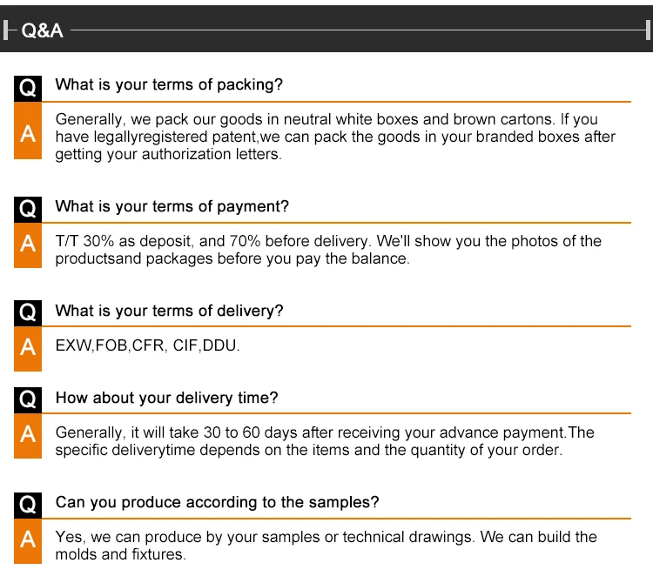The width and height of the screenshot is (653, 583).
Task: Click the orange A icon for delivery time answer
Action: (28, 434)
